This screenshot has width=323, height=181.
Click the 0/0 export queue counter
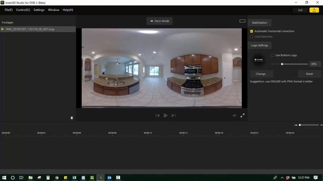click(x=300, y=10)
